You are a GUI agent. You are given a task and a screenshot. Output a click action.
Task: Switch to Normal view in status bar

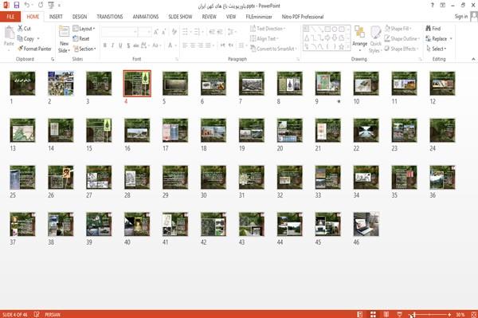[360, 314]
